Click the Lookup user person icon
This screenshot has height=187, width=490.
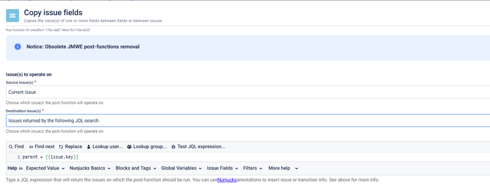89,147
